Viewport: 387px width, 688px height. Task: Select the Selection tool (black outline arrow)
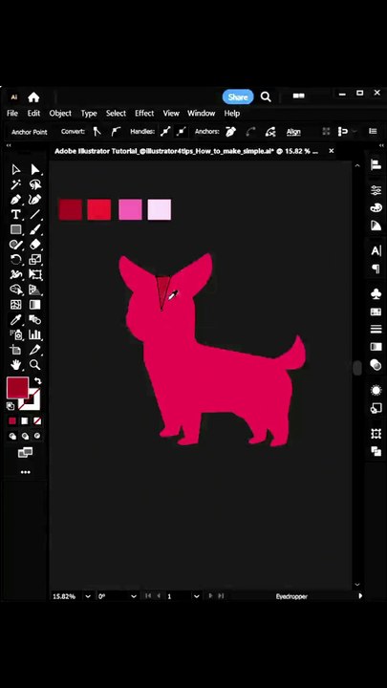click(x=16, y=170)
